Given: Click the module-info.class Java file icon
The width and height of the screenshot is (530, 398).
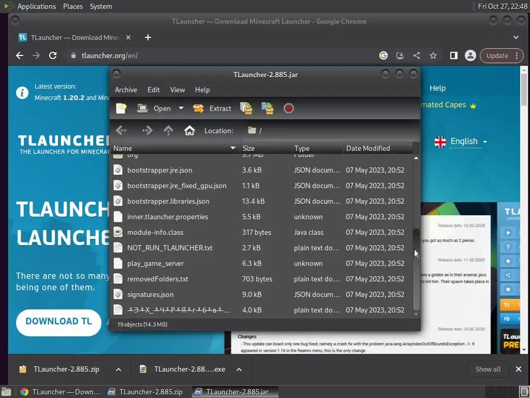Looking at the screenshot, I should [118, 232].
